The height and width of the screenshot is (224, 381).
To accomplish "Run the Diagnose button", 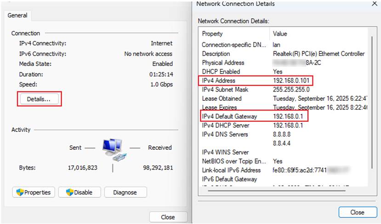I will click(x=125, y=192).
